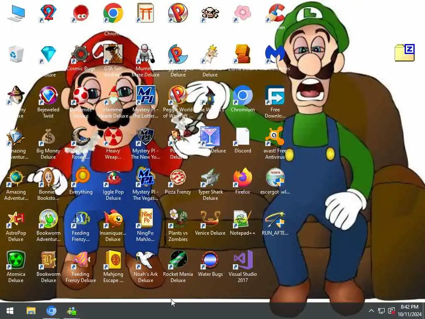Open the messenger buddies taskbar app
The height and width of the screenshot is (319, 425).
[x=72, y=311]
